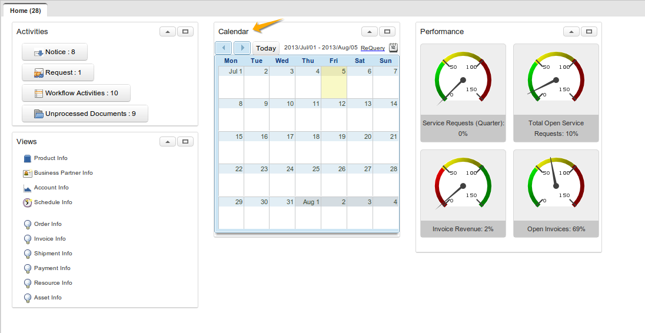
Task: Collapse the Activities panel
Action: pos(167,32)
